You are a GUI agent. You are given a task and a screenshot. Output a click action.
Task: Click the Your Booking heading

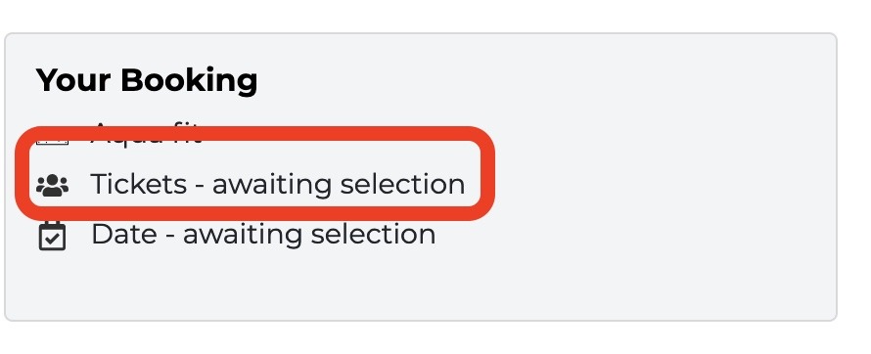click(x=147, y=81)
